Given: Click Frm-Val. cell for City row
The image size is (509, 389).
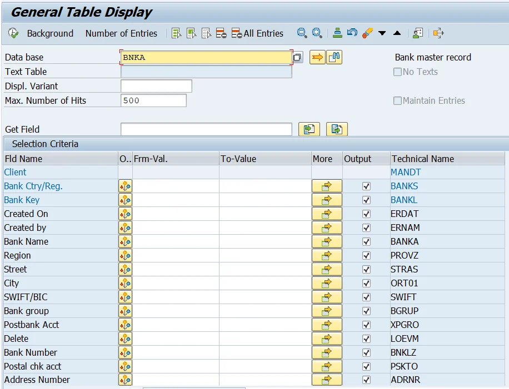Looking at the screenshot, I should coord(176,284).
